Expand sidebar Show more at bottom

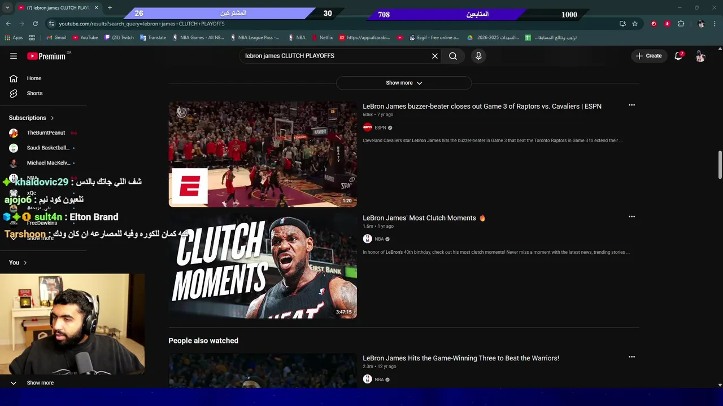pos(40,383)
